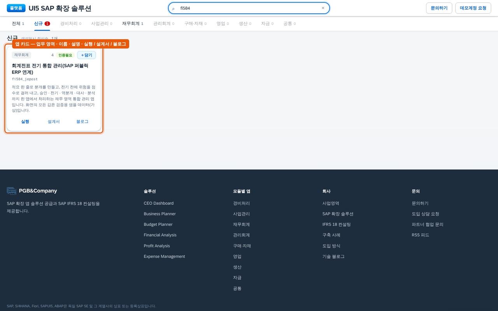Viewport: 498px width, 311px height.
Task: Open the 영업 category tab
Action: pyautogui.click(x=223, y=24)
